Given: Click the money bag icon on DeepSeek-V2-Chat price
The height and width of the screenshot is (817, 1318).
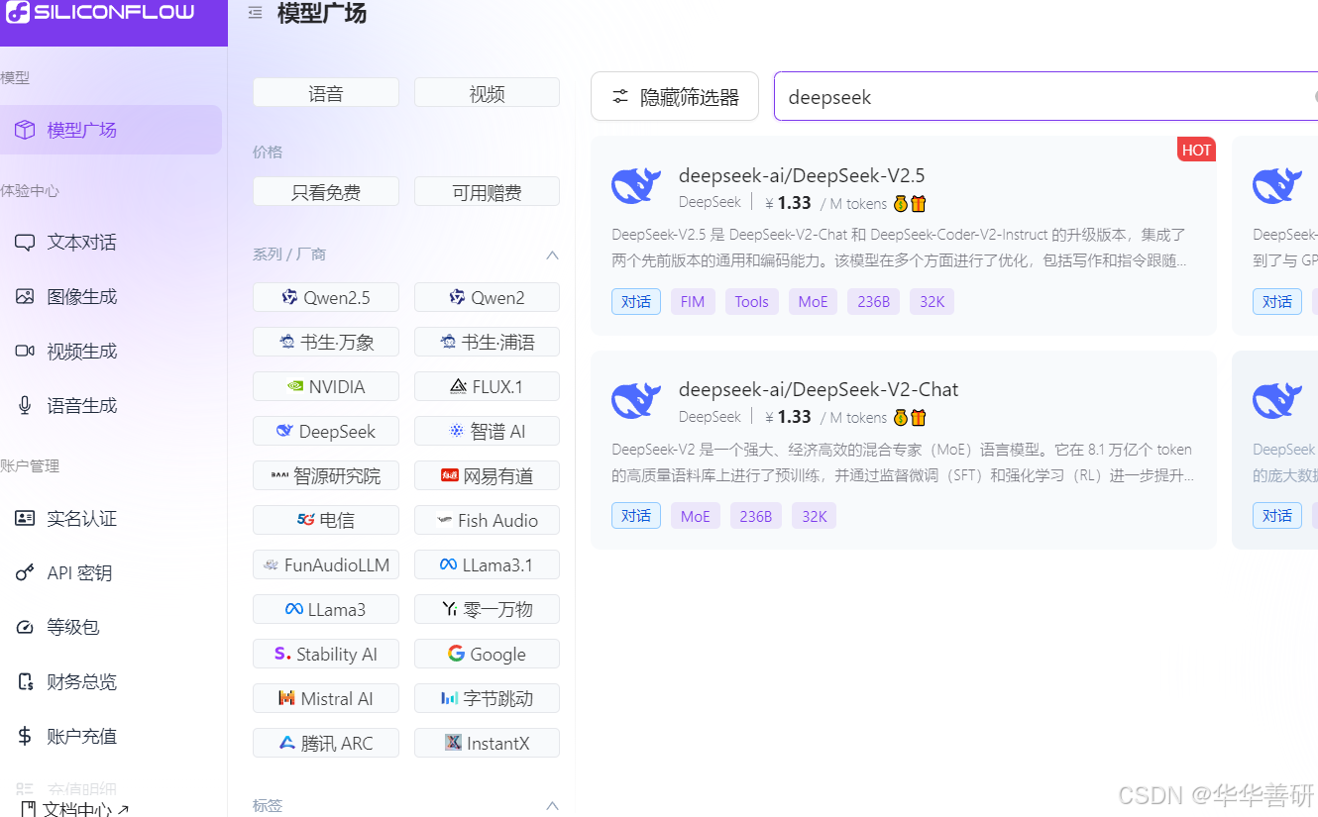Looking at the screenshot, I should tap(901, 418).
